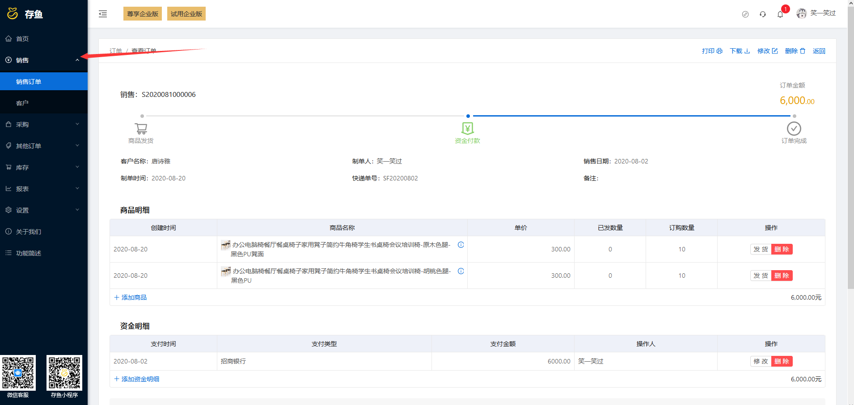Image resolution: width=854 pixels, height=405 pixels.
Task: Click 删除 for the 胡桃色腿 product
Action: [x=782, y=276]
